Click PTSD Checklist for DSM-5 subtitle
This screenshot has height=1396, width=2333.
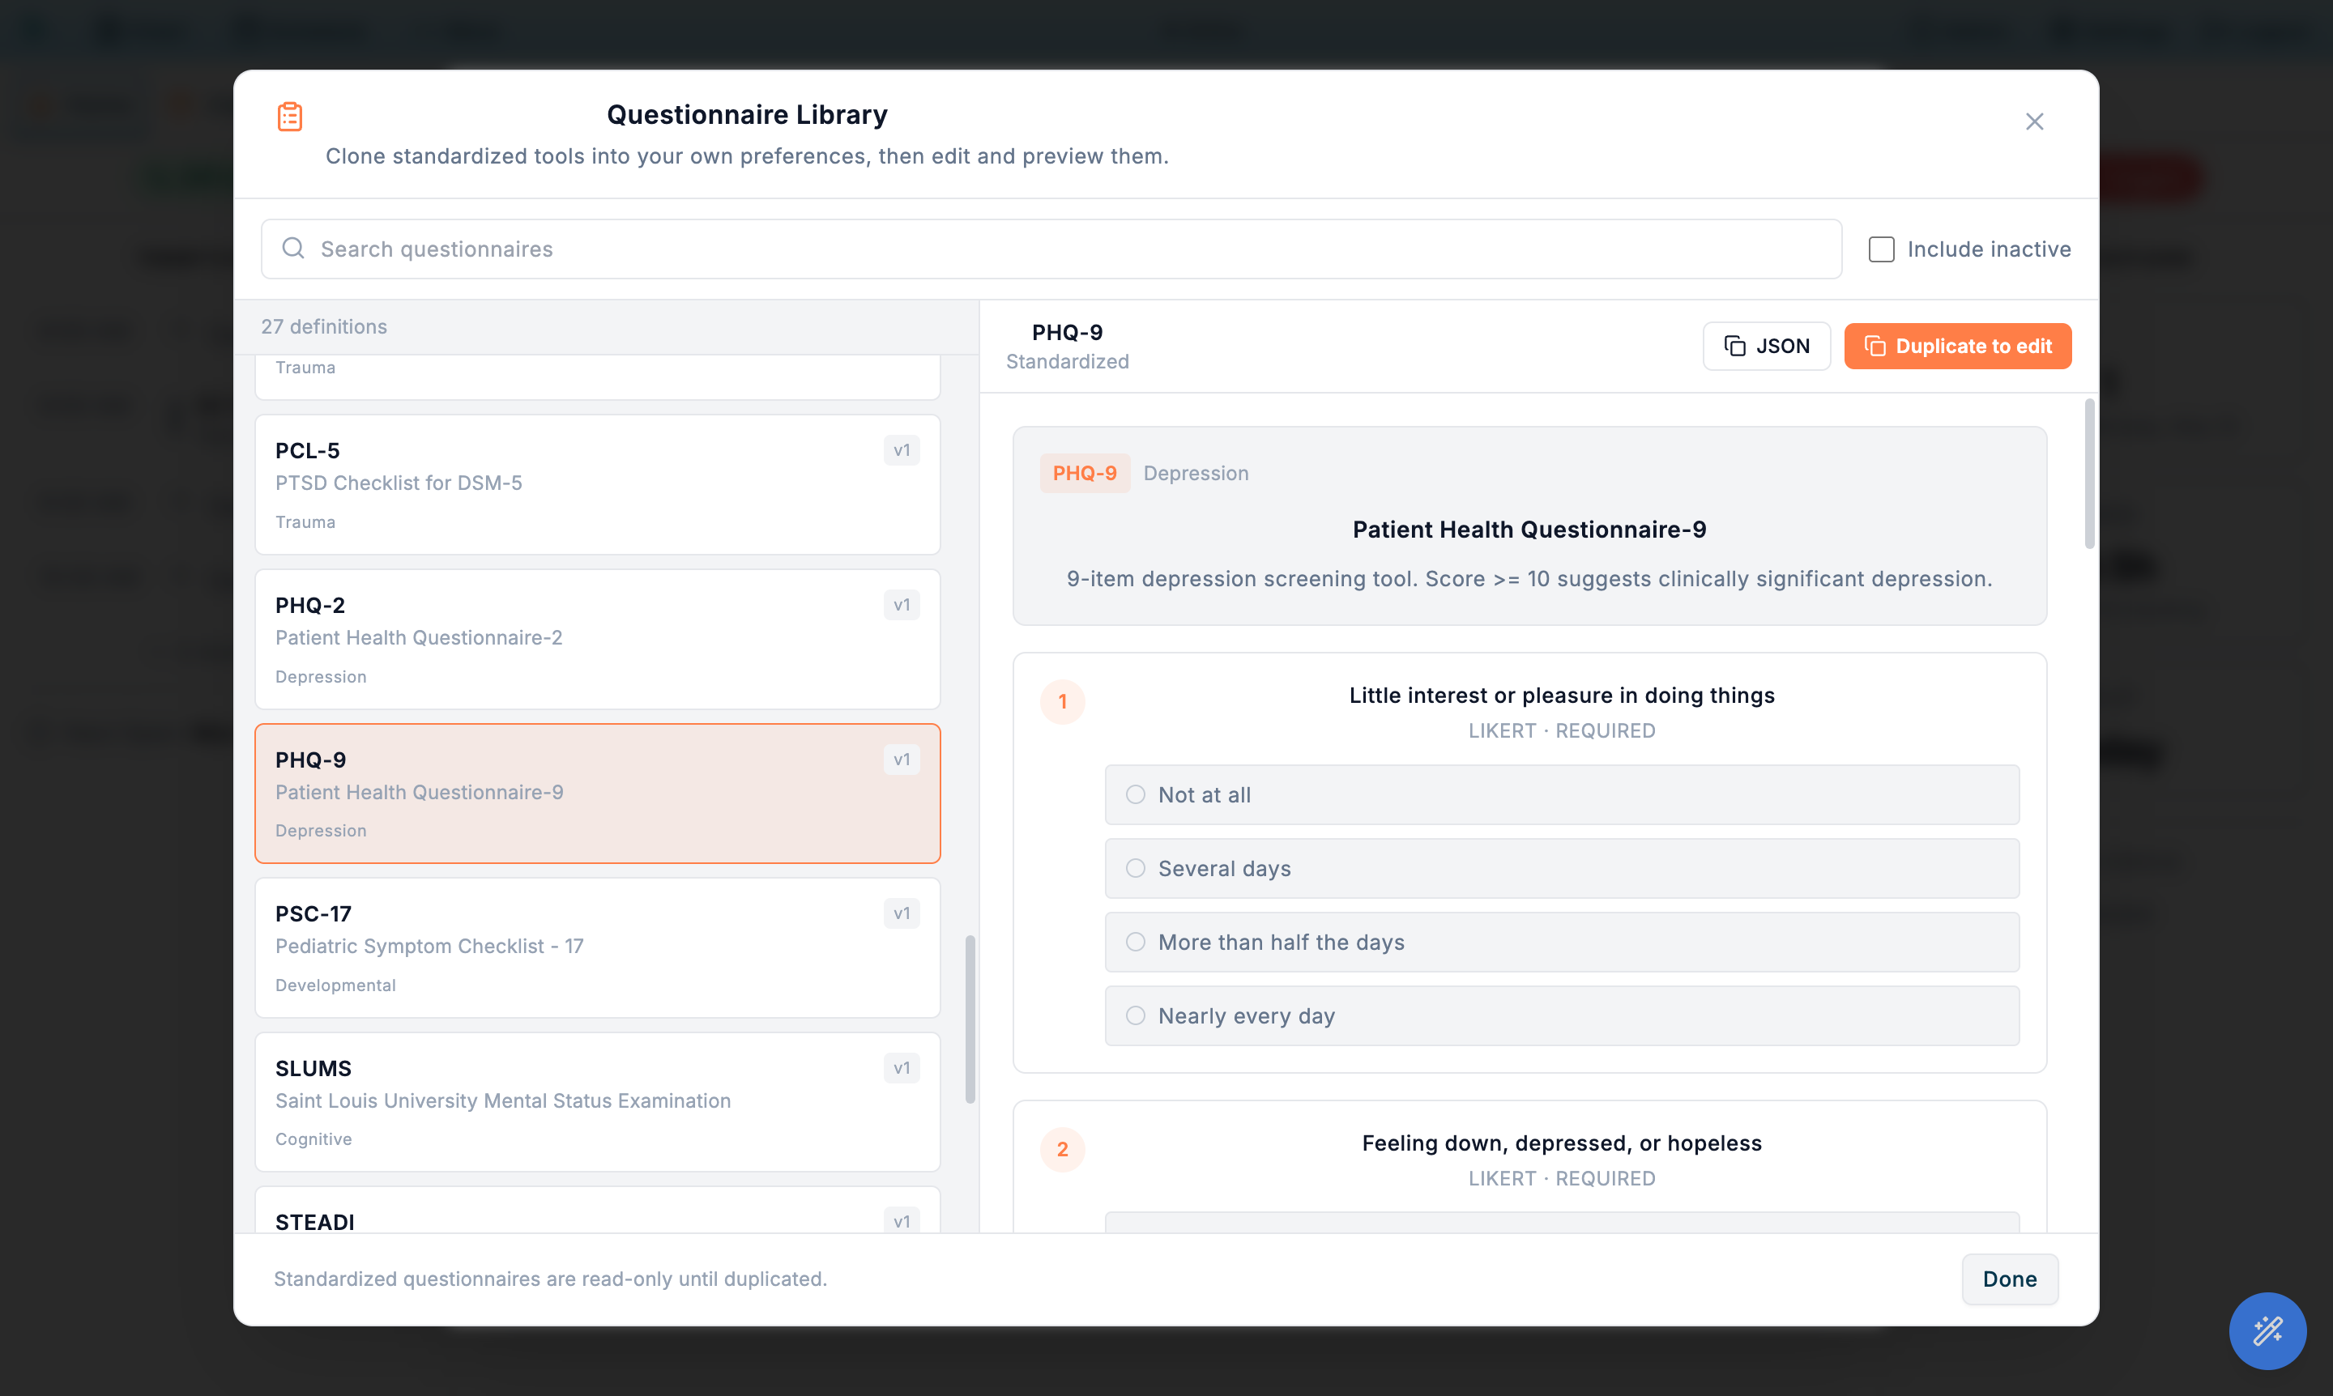click(398, 483)
